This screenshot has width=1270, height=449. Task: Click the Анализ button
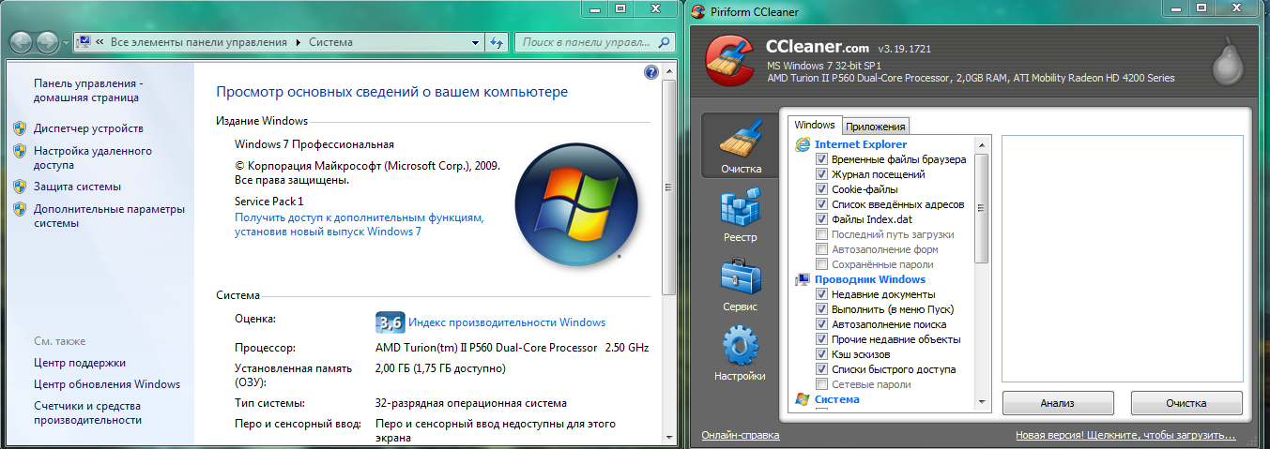(x=1057, y=403)
